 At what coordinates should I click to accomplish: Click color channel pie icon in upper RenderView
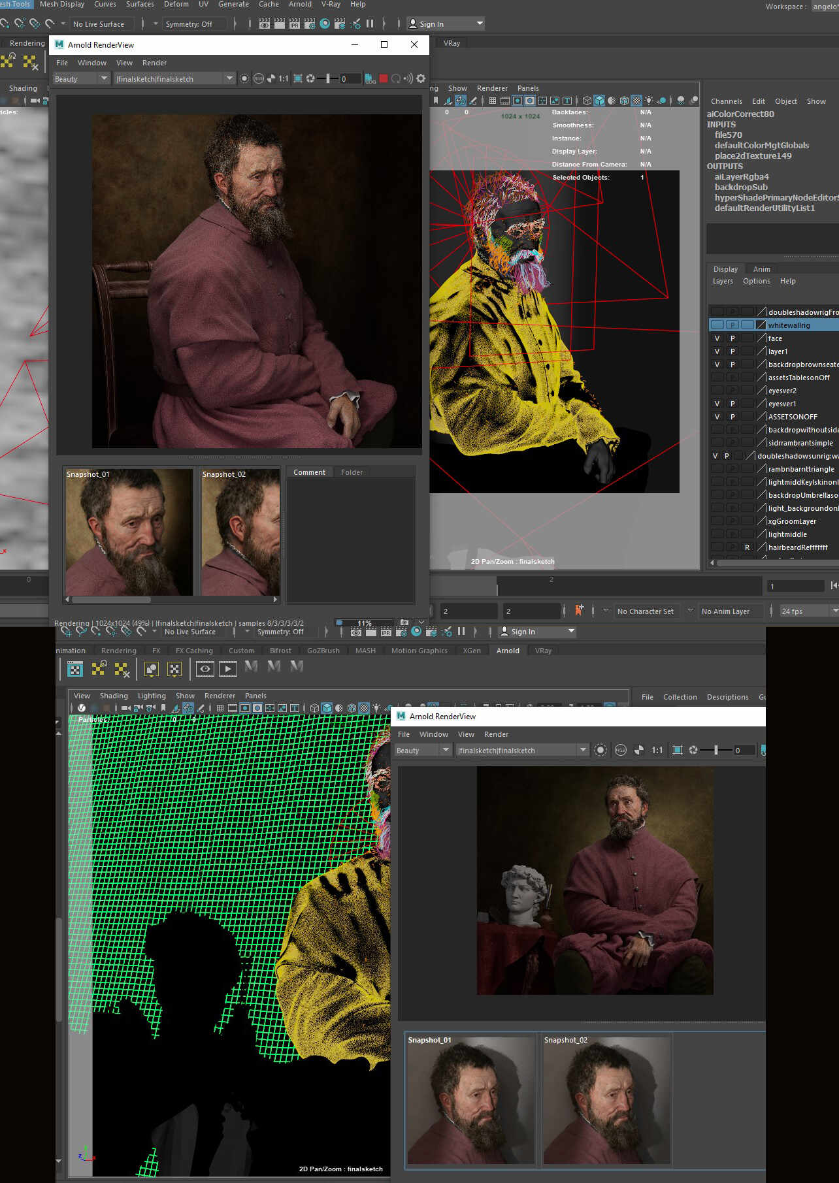271,78
